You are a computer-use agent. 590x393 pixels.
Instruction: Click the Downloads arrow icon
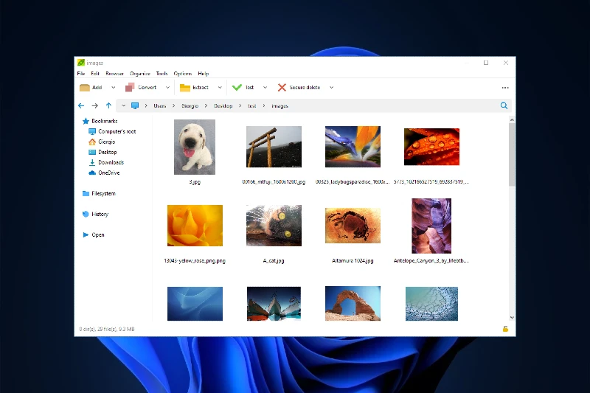(x=92, y=162)
